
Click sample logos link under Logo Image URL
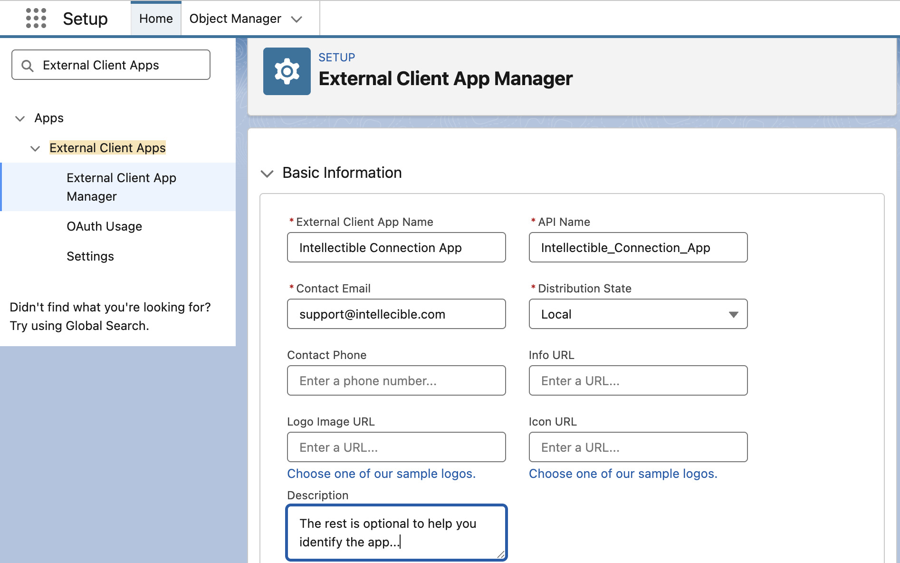click(x=381, y=474)
